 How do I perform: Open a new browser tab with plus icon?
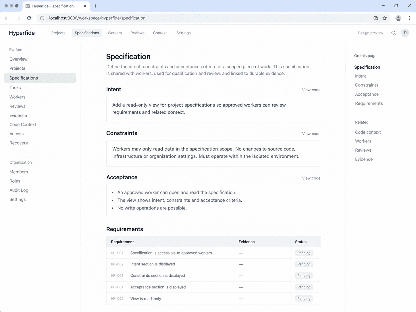click(96, 6)
